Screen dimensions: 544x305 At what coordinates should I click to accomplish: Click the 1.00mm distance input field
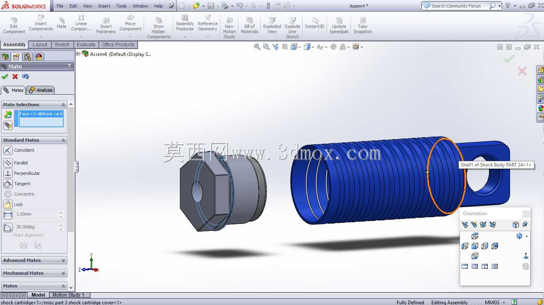click(x=36, y=214)
